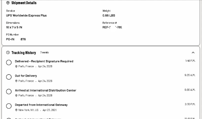This screenshot has height=119, width=202.
Task: Click Arrived at International Distribution Center event
Action: 46,90
